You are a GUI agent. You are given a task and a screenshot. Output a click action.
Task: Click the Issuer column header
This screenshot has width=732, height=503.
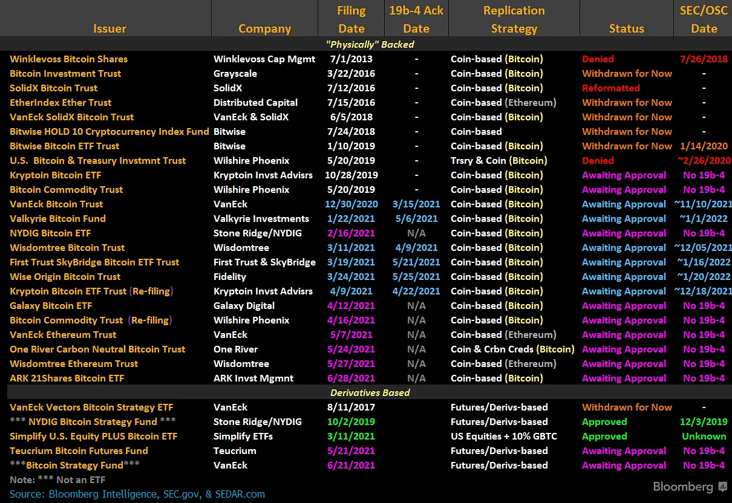[x=109, y=28]
